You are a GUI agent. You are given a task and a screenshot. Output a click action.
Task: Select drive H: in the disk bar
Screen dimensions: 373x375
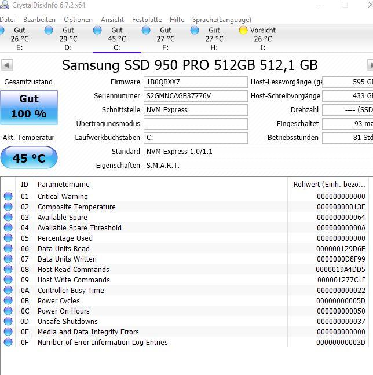click(x=214, y=39)
